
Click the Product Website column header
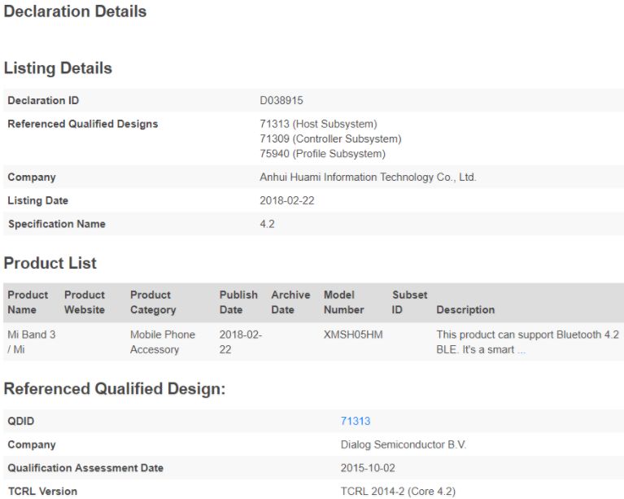[x=85, y=302]
